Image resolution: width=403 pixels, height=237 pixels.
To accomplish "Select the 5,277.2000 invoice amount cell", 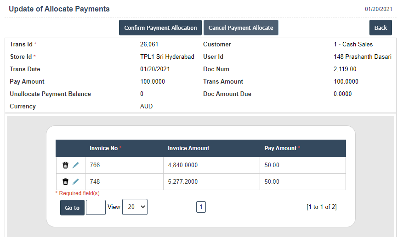I will point(183,182).
